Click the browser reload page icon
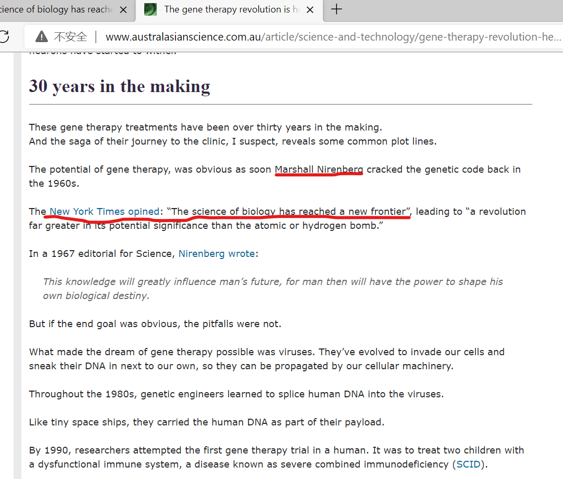 click(4, 36)
